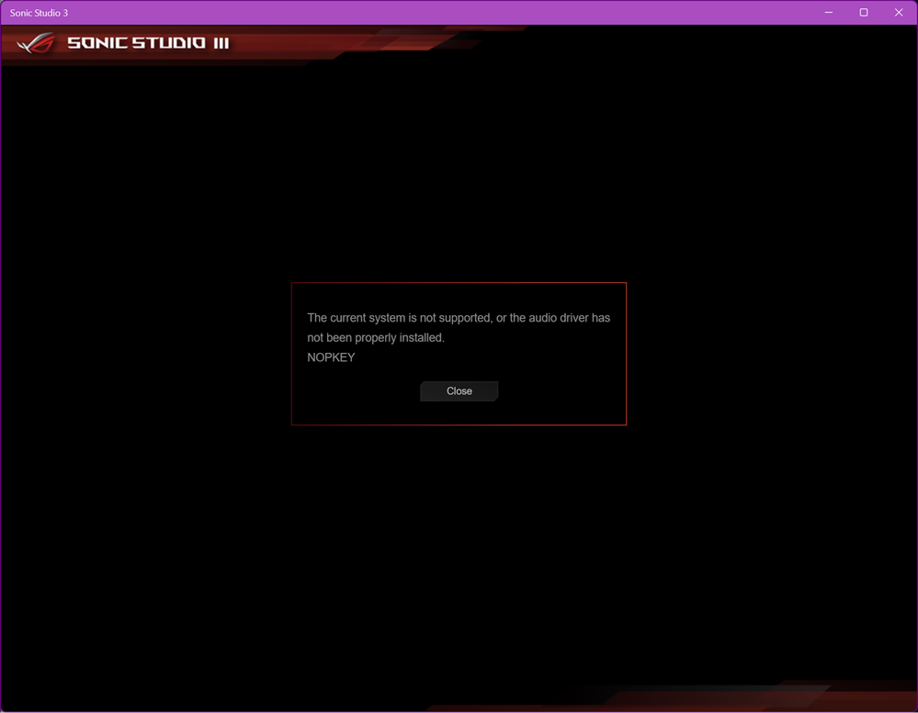Click the ROG logo in the header
The image size is (918, 713).
(37, 43)
